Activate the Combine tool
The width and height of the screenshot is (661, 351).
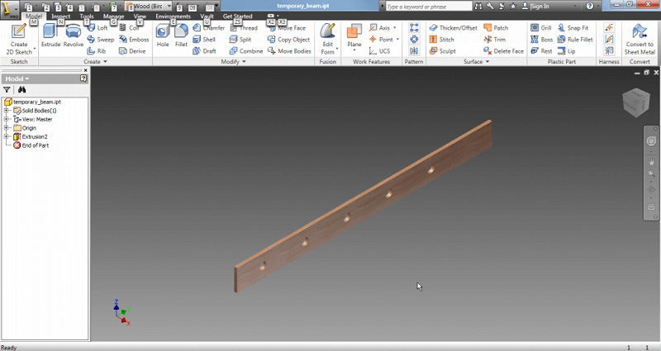coord(246,51)
